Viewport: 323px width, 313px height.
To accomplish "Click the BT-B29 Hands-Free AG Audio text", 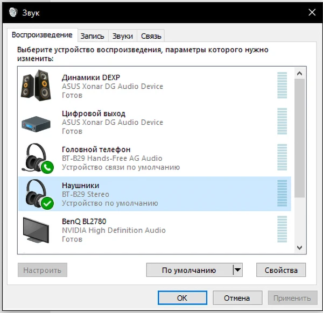I will tap(112, 158).
